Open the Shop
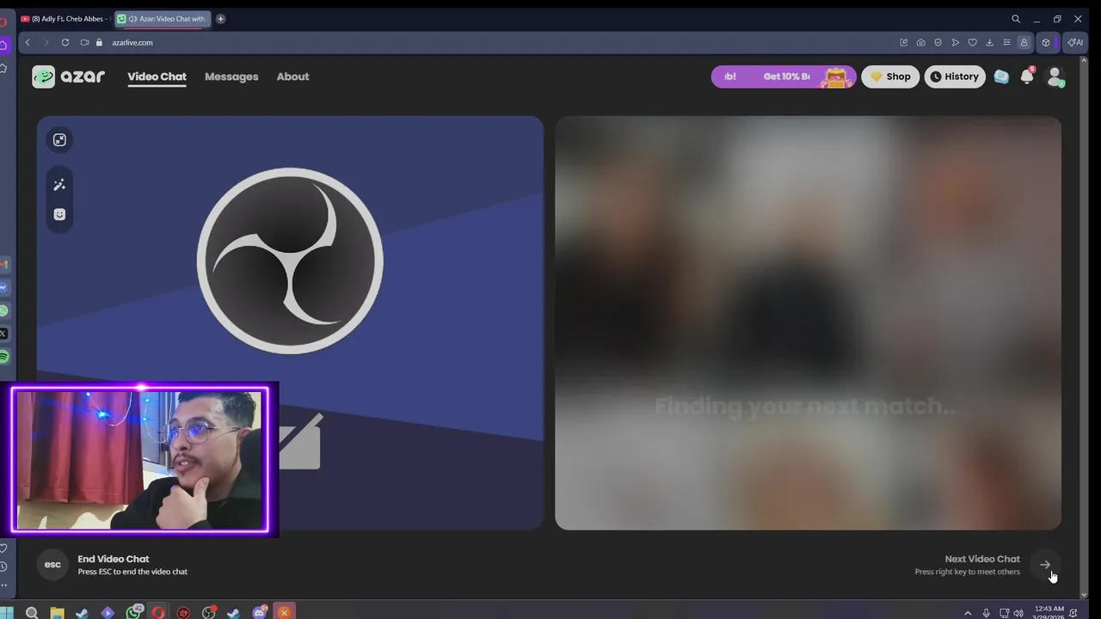The height and width of the screenshot is (619, 1101). (890, 77)
